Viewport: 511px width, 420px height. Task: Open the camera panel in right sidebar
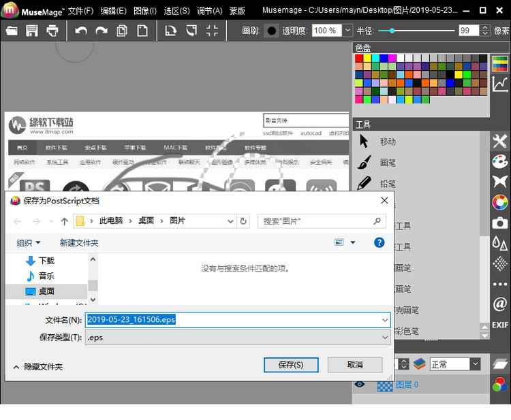pyautogui.click(x=500, y=223)
